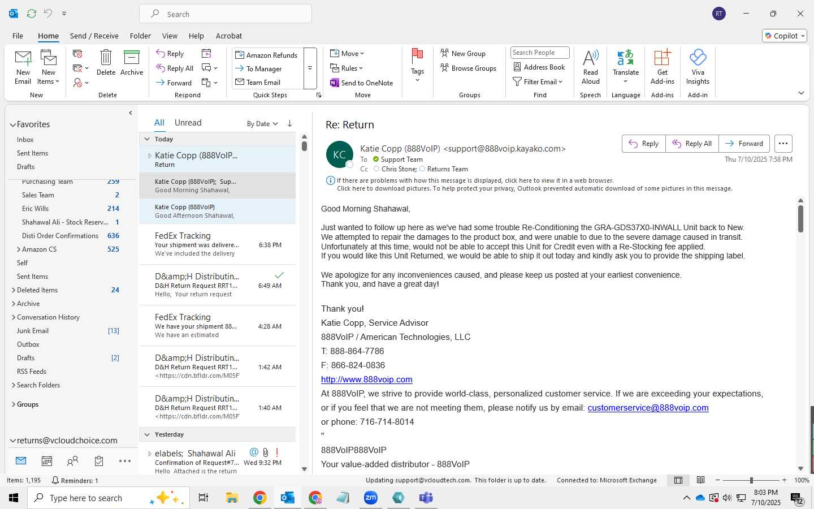Expand the Search Folders node
Screen dimensions: 814x509
pyautogui.click(x=14, y=385)
